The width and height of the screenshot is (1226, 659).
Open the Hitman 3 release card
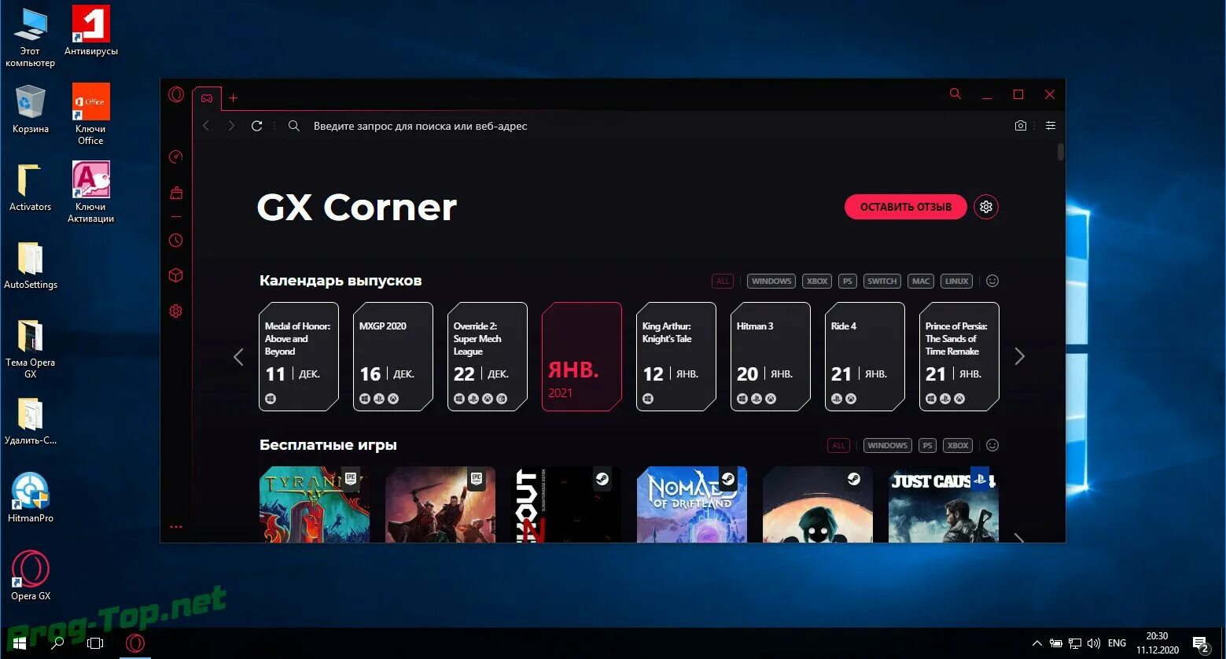(771, 357)
